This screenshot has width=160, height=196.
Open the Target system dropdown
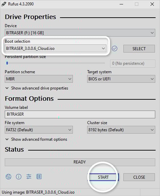point(121,79)
